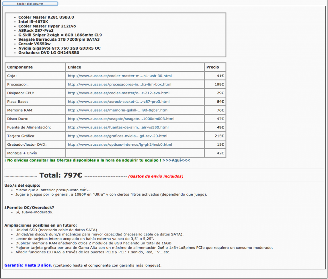Click the 'Jugar a juegos por lo general' bullet
Image resolution: width=328 pixels, height=279 pixels.
(111, 194)
